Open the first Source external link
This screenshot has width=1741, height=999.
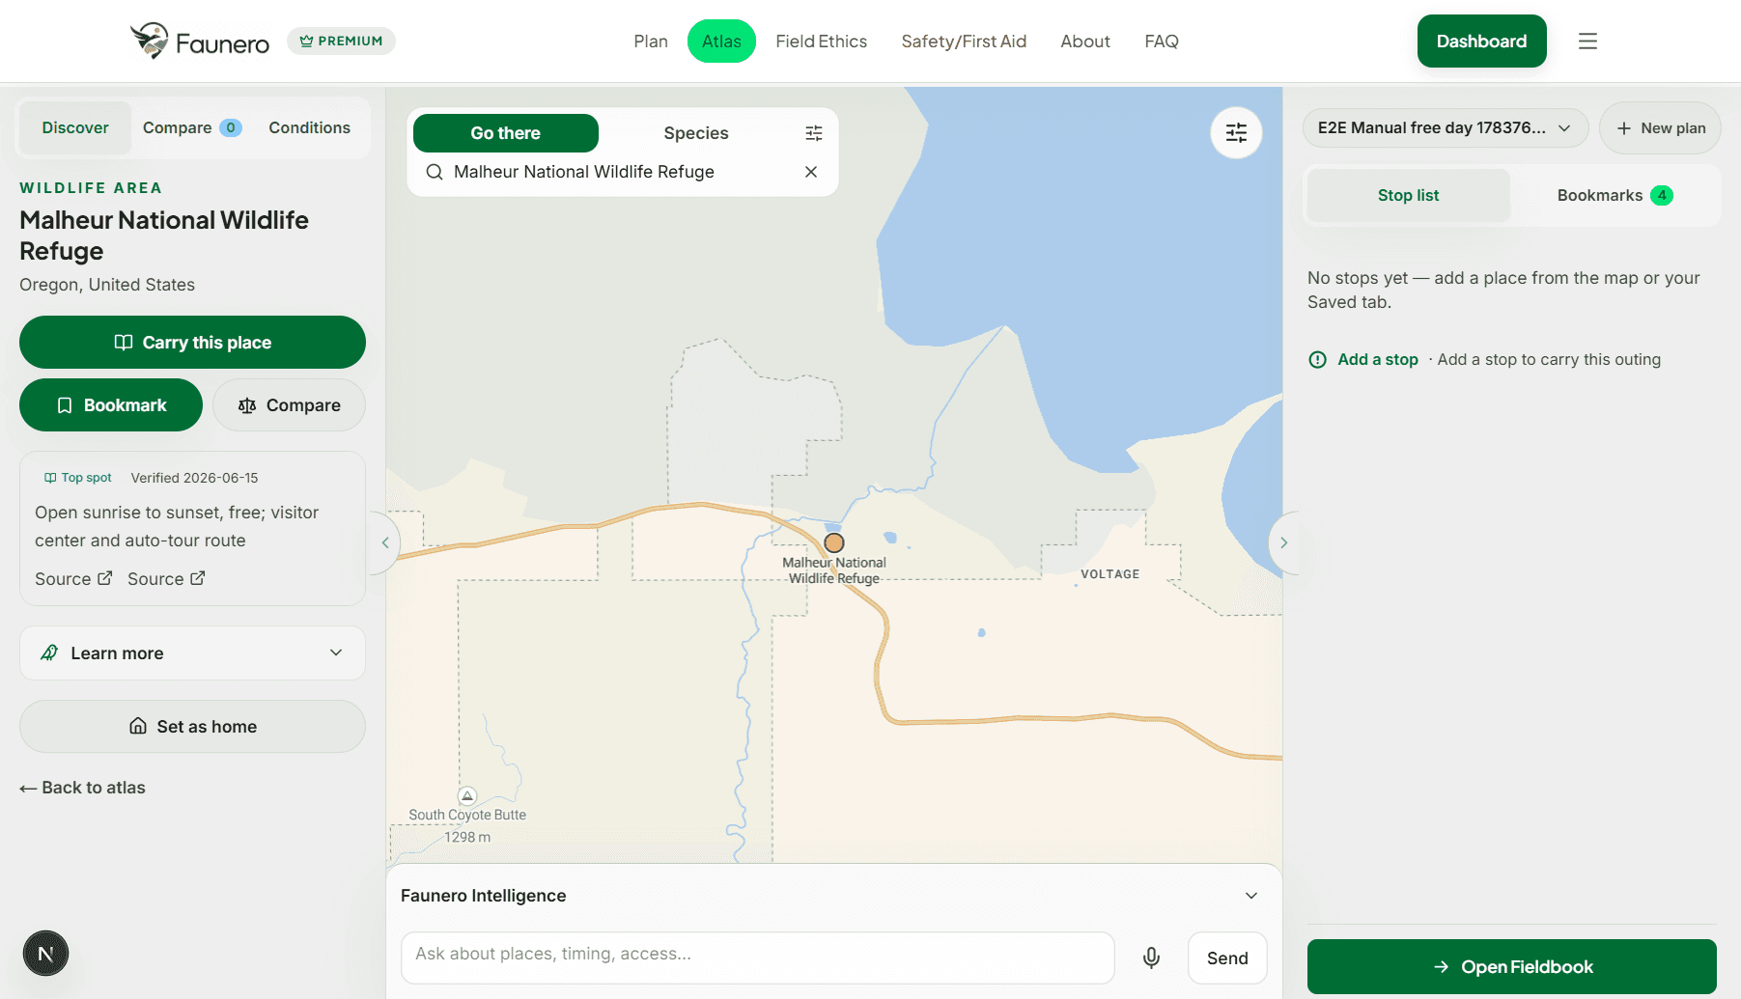[x=73, y=579]
